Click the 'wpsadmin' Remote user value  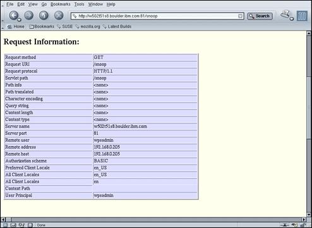click(x=104, y=140)
